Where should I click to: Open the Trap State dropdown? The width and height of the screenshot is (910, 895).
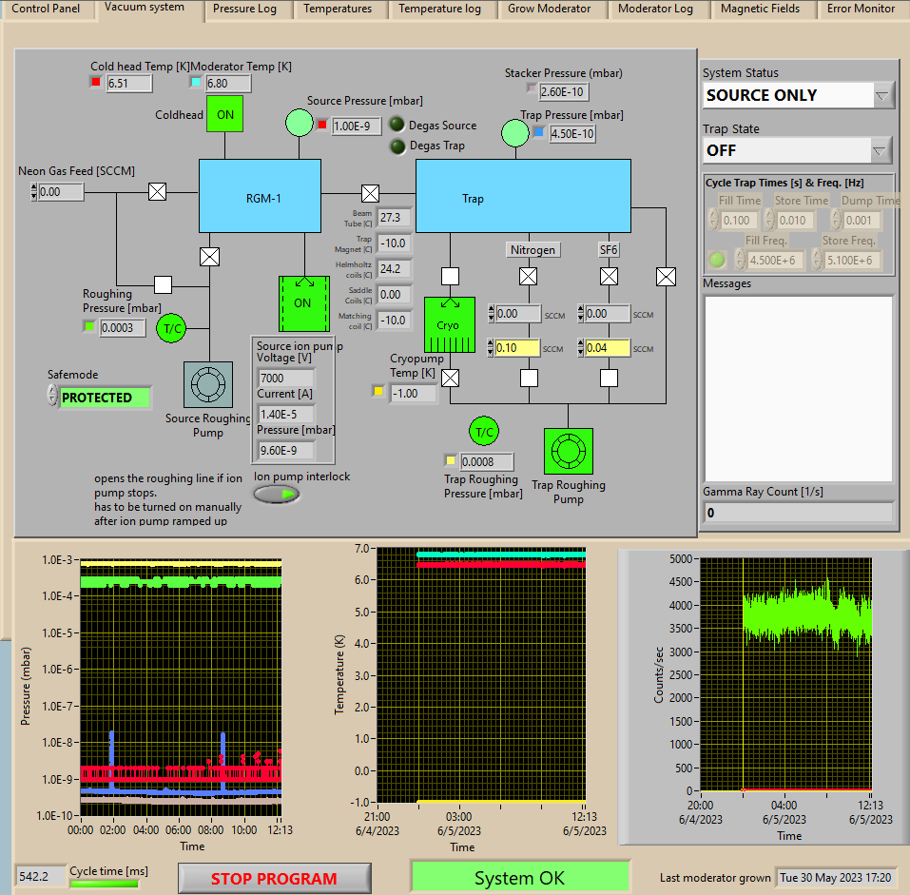tap(881, 150)
